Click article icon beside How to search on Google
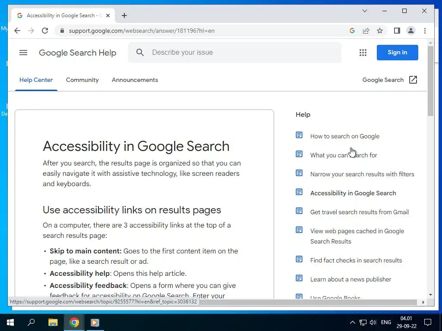Image resolution: width=442 pixels, height=331 pixels. (x=299, y=135)
